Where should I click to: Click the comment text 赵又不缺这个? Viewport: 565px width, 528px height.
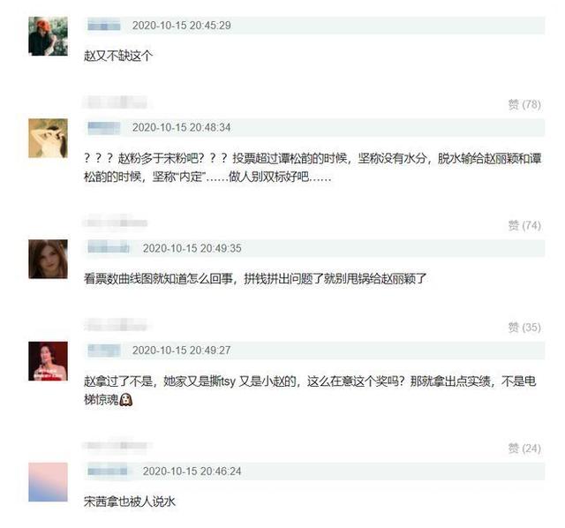118,56
